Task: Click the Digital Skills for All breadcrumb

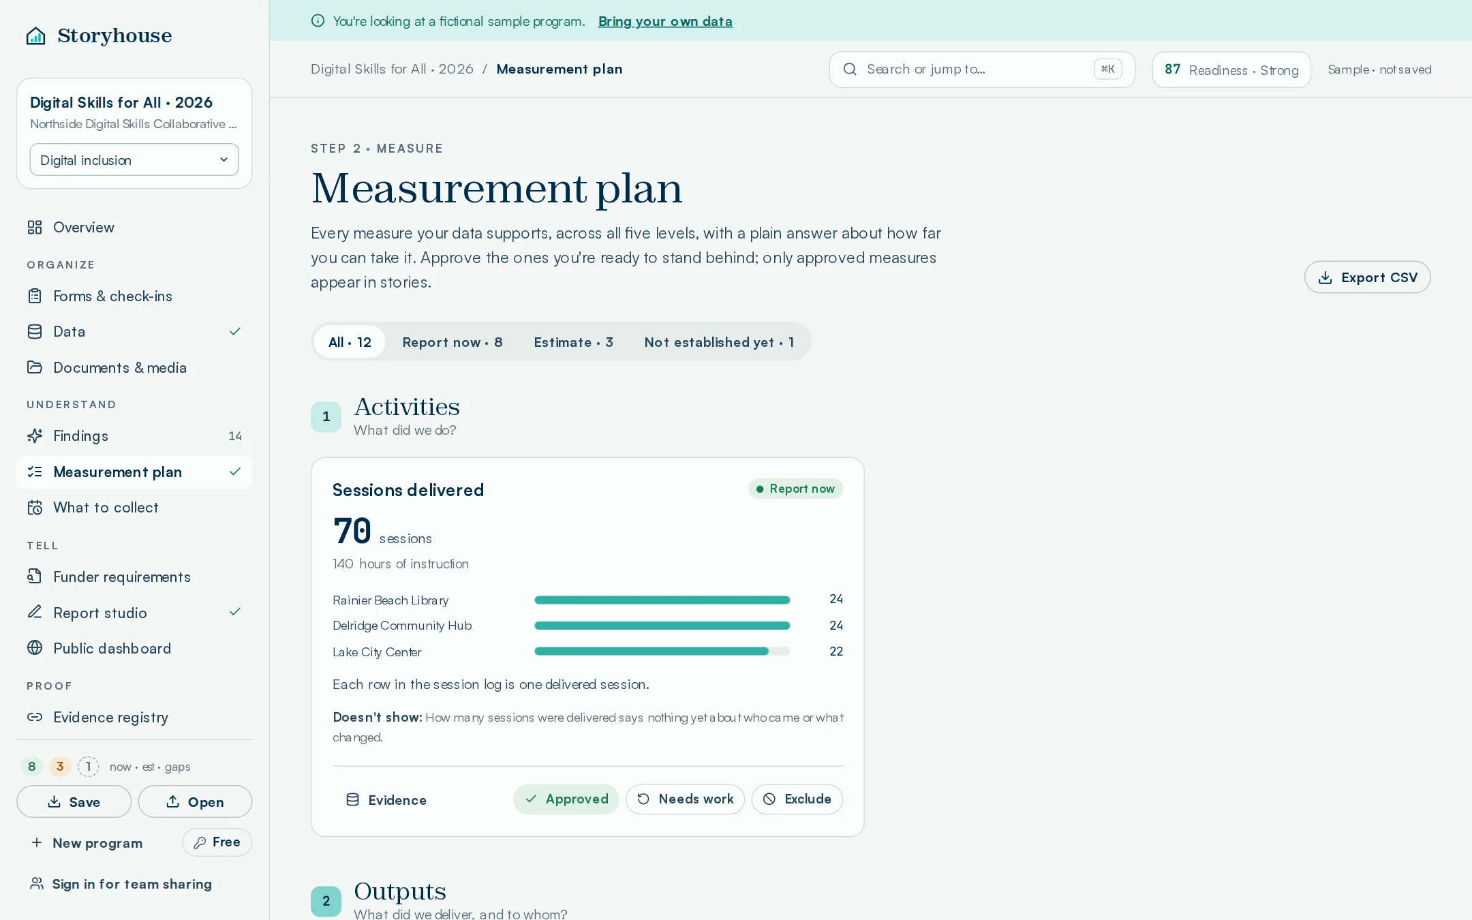Action: [392, 69]
